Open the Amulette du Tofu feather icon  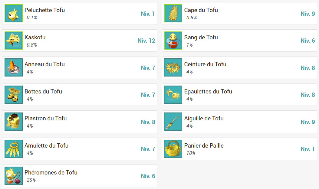click(x=14, y=149)
